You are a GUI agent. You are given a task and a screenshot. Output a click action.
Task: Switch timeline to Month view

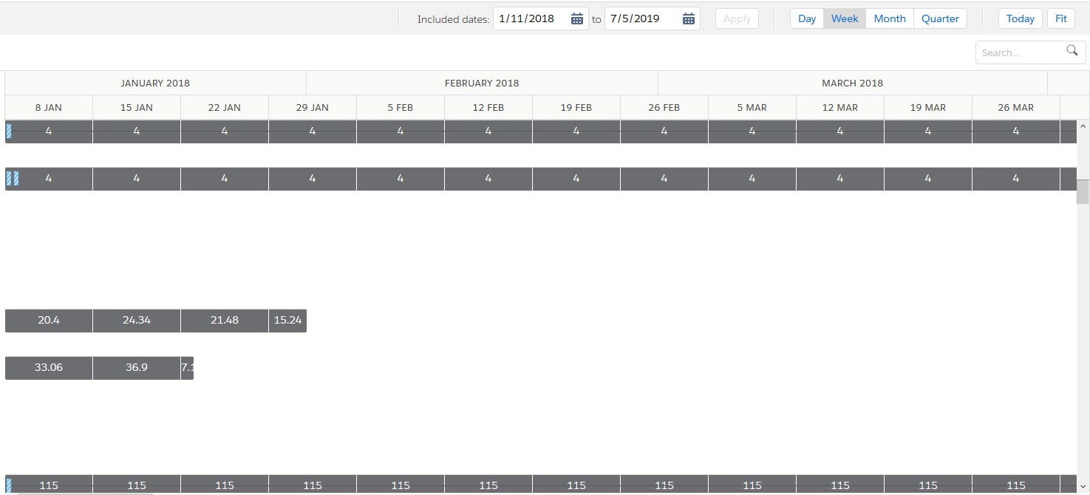[x=890, y=19]
